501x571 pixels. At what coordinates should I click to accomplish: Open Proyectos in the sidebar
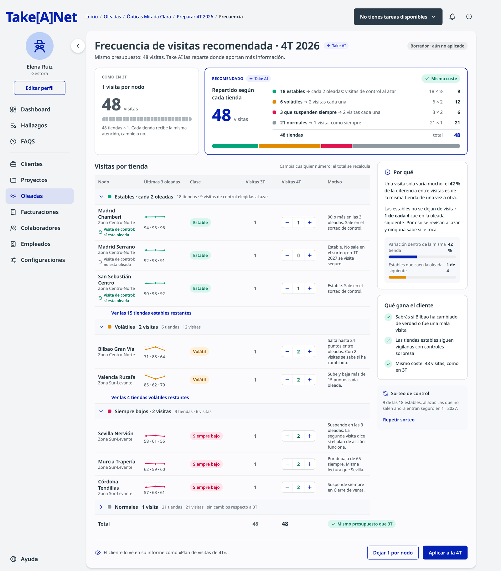(39, 180)
